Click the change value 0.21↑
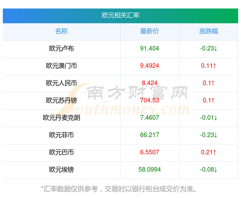This screenshot has height=198, width=241. (x=209, y=152)
